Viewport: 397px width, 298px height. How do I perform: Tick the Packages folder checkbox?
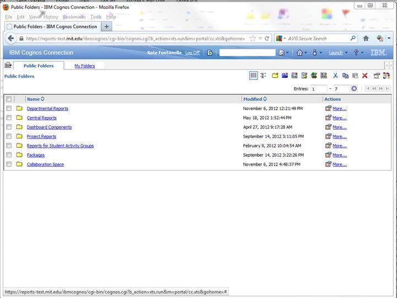(x=9, y=155)
